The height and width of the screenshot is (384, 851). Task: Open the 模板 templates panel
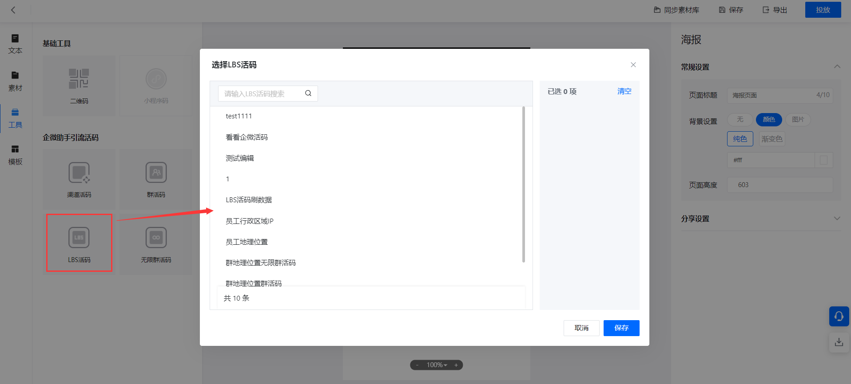(15, 155)
